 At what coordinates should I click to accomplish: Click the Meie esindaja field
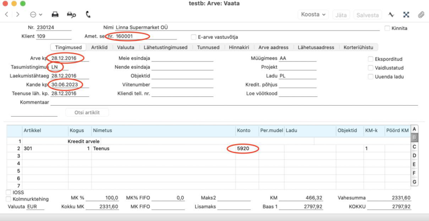point(182,59)
